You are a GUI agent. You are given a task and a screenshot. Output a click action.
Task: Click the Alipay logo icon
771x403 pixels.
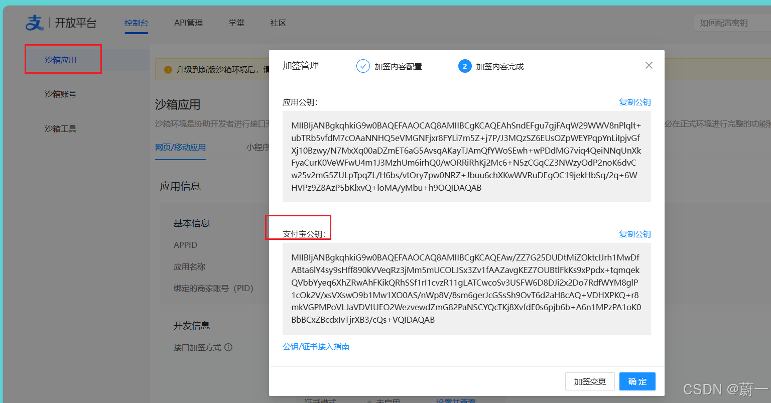[x=35, y=23]
